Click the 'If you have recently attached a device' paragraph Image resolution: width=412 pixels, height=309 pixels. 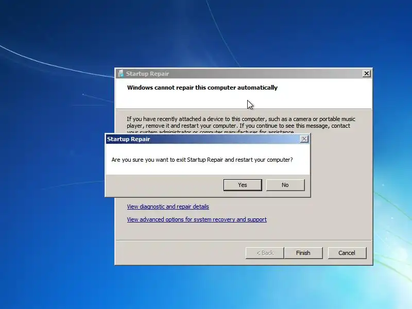pos(241,126)
